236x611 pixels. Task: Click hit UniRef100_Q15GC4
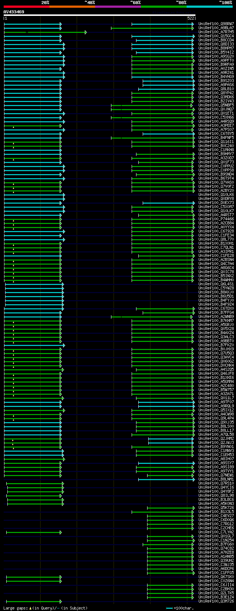(x=216, y=36)
